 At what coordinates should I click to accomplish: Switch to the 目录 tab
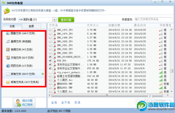point(31,26)
